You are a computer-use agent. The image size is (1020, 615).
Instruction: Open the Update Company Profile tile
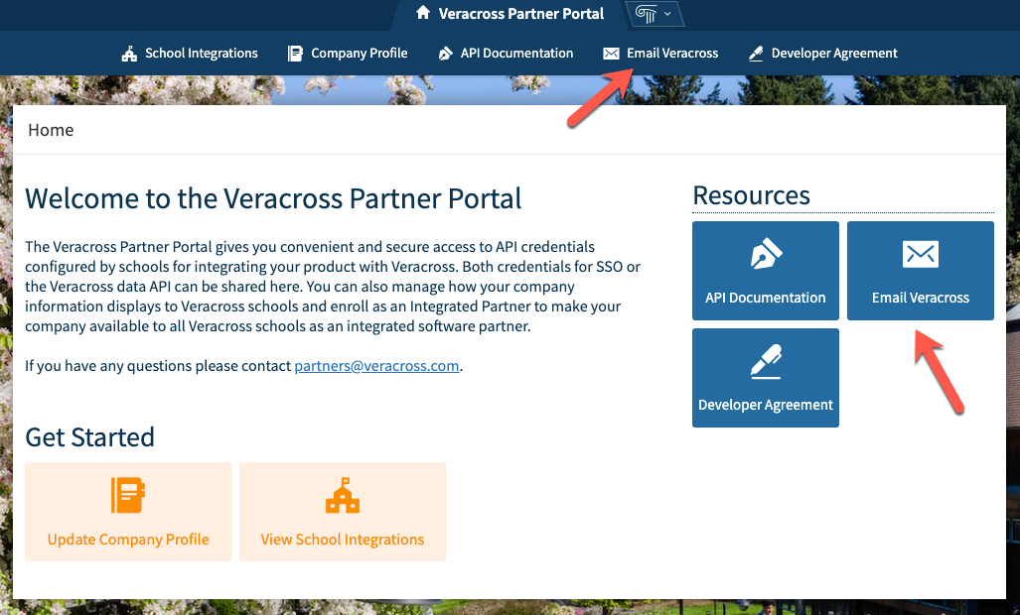click(127, 512)
